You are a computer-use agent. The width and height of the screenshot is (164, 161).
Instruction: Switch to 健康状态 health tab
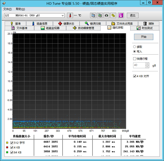[66, 23]
